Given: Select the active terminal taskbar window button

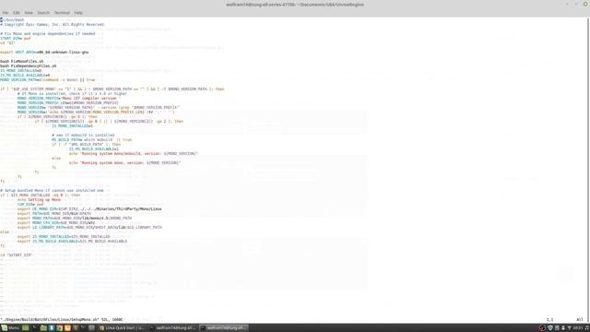Looking at the screenshot, I should (x=223, y=328).
